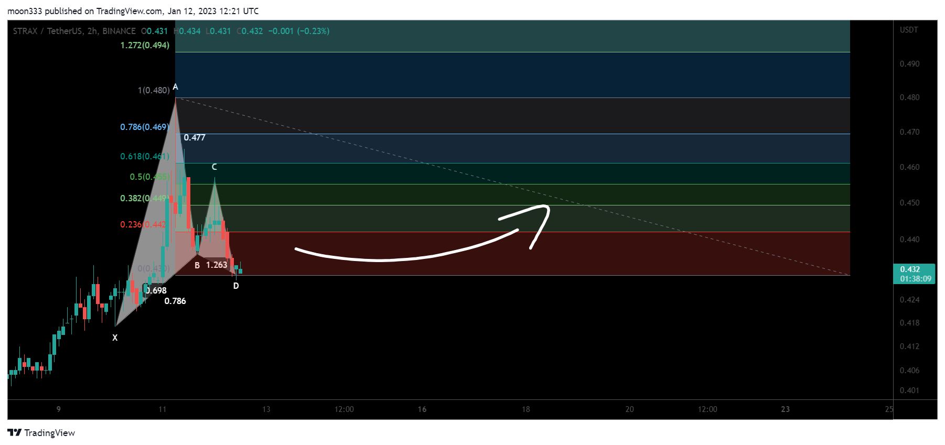This screenshot has height=445, width=945.
Task: Click the date 23 on time axis
Action: pos(786,409)
